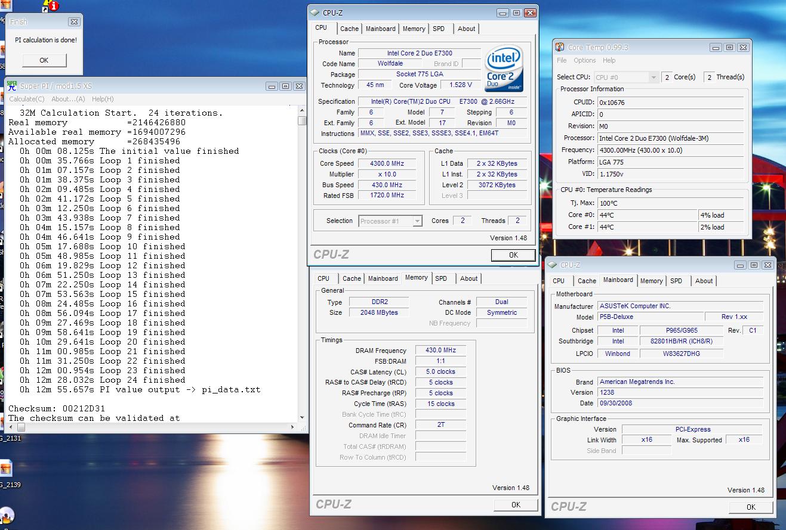786x530 pixels.
Task: Click the processor Name field Intel Core 2 Duo E7300
Action: click(420, 53)
